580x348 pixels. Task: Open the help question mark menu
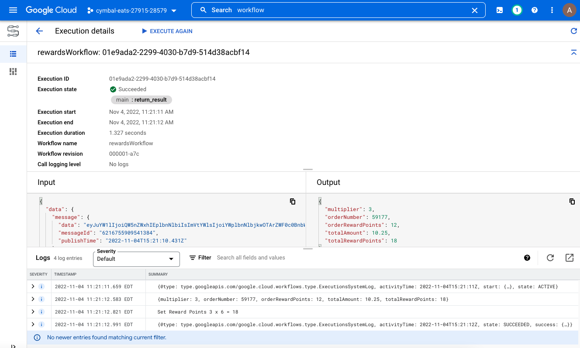pyautogui.click(x=535, y=10)
